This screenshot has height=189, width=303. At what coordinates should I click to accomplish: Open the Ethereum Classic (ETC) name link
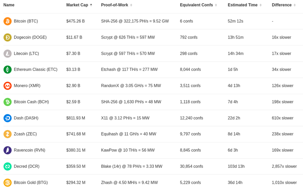coord(35,70)
